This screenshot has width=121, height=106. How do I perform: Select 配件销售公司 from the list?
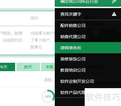(x=88, y=26)
